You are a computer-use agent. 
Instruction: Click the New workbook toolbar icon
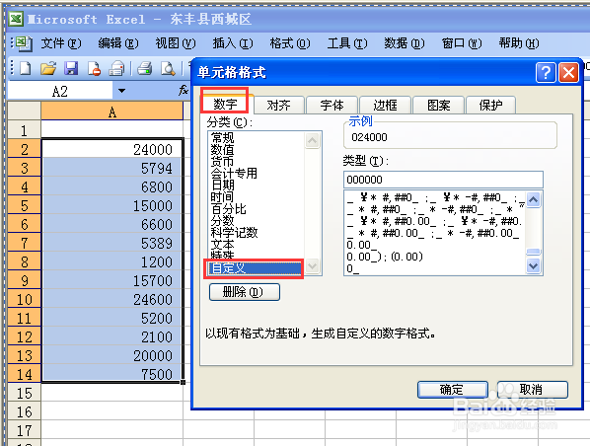(x=26, y=68)
